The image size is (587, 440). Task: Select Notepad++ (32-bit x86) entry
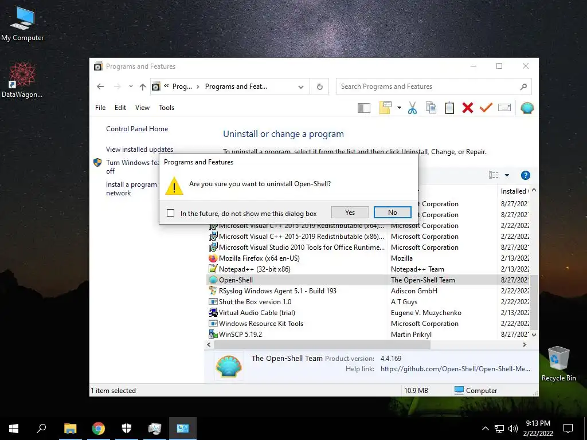369,269
